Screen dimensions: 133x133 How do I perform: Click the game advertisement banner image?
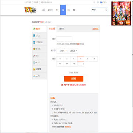point(121,13)
